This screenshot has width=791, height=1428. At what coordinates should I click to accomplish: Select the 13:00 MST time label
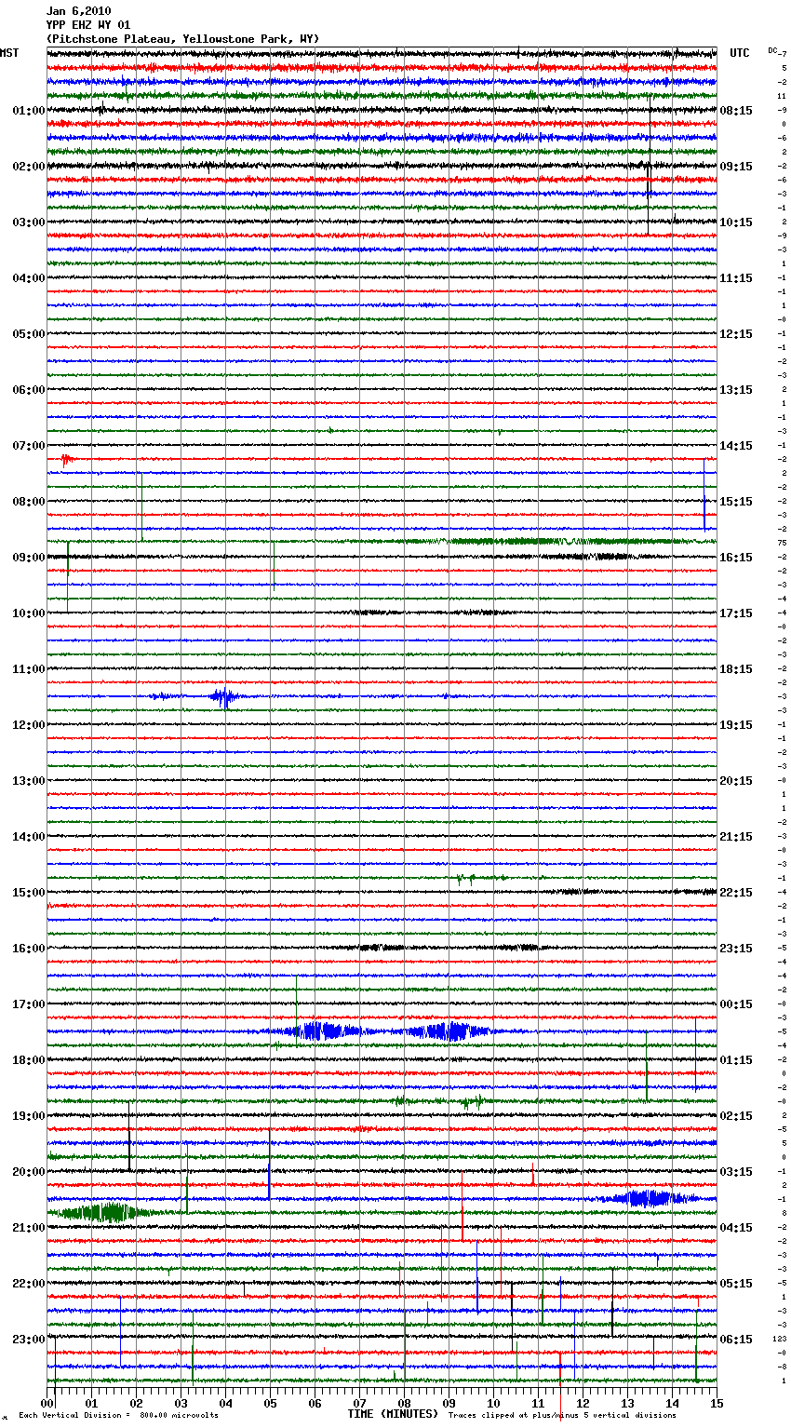coord(29,781)
